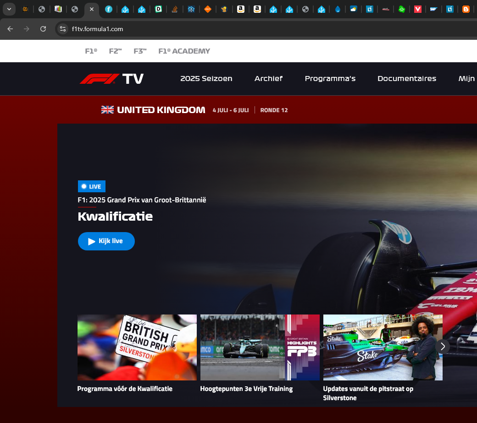Switch to the green KPN crown tab
477x423 pixels.
pyautogui.click(x=402, y=10)
